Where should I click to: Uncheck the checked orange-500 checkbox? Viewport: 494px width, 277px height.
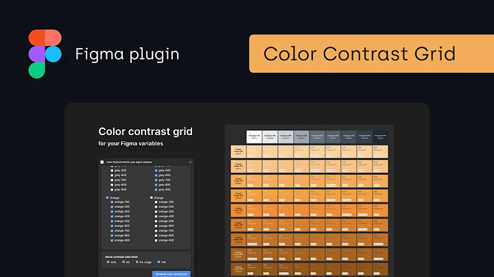[112, 221]
